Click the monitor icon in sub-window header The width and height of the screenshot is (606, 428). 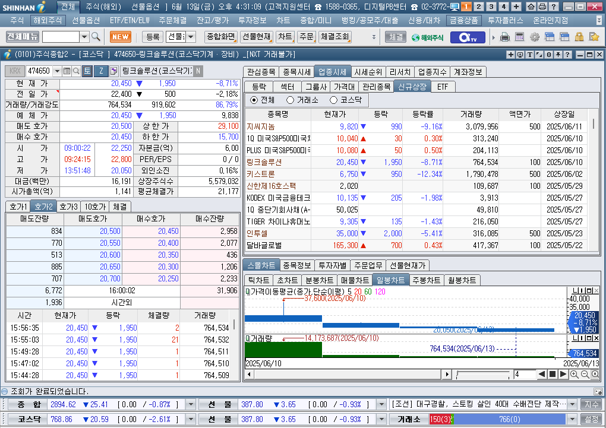(x=520, y=55)
